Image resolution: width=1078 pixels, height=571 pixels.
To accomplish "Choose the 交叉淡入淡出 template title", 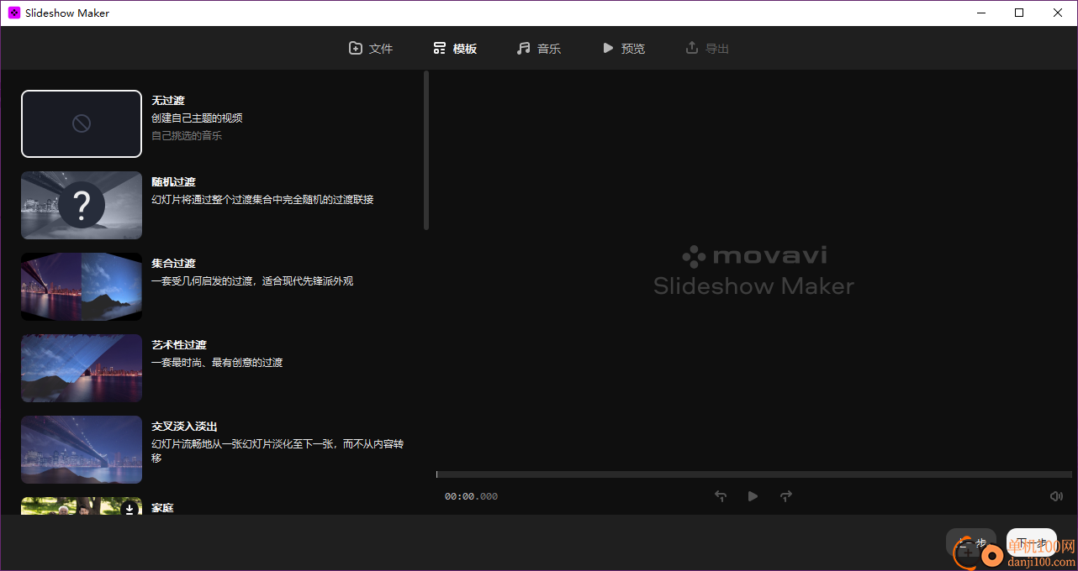I will [184, 427].
